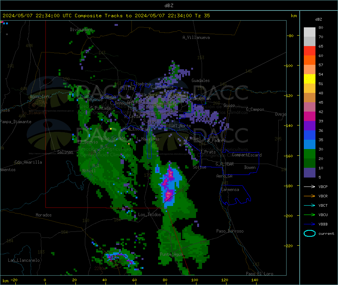Select the purple 36-39 dBZ swatch
This screenshot has width=338, height=285.
tap(309, 126)
